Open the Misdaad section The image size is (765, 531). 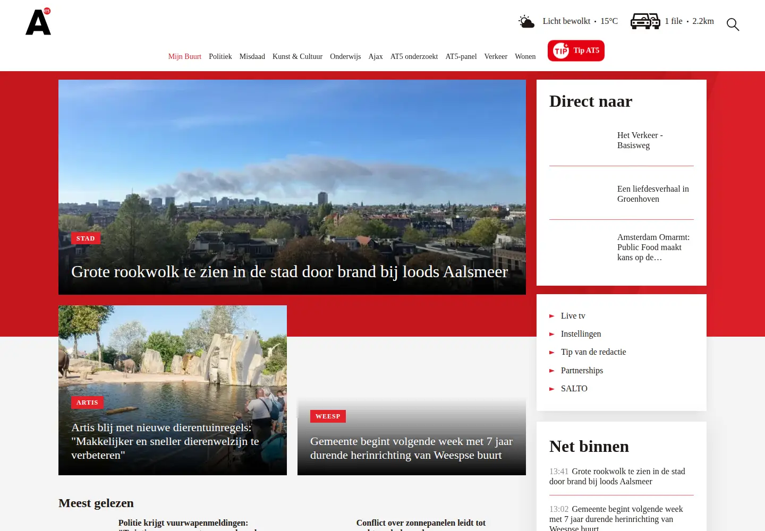252,56
